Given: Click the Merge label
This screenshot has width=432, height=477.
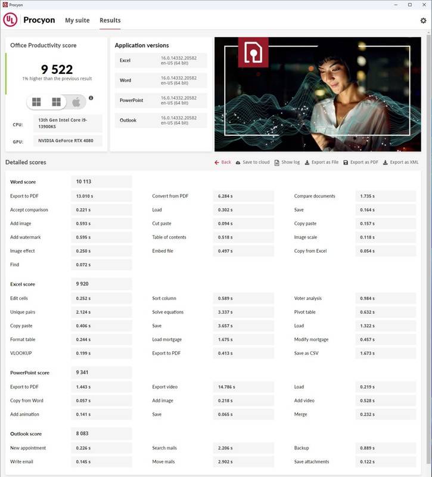Looking at the screenshot, I should (301, 414).
